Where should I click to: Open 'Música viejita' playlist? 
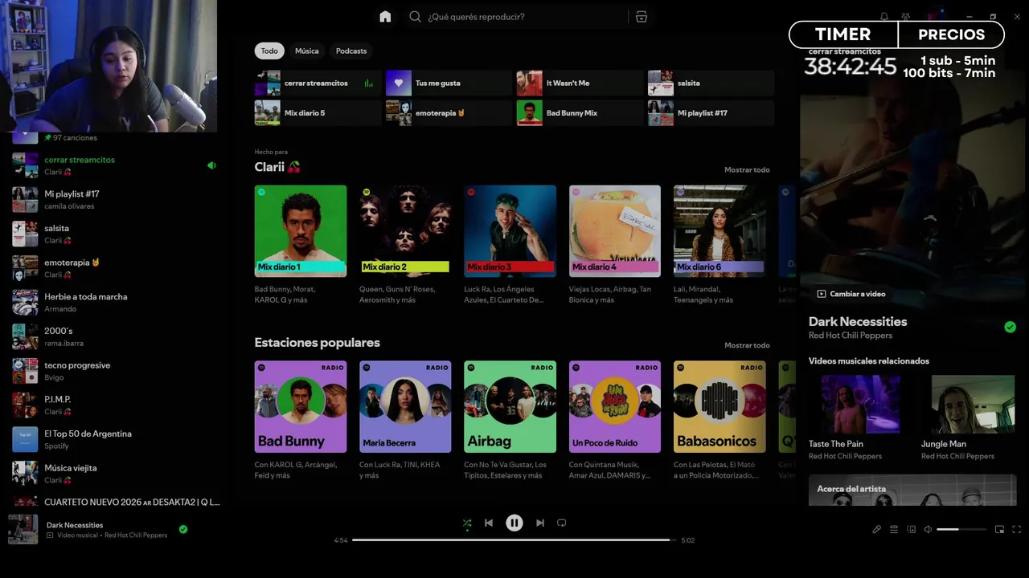point(117,474)
